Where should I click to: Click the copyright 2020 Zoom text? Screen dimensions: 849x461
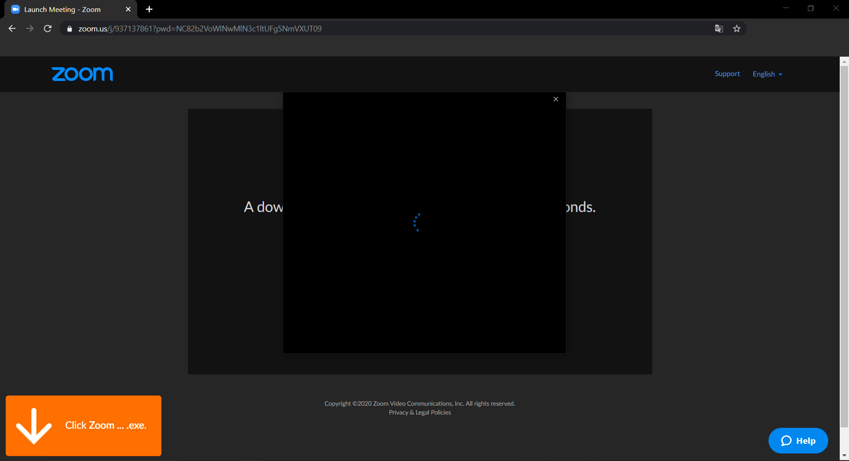[x=420, y=403]
